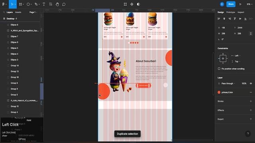Select the Ellipse shape tool

28,4
